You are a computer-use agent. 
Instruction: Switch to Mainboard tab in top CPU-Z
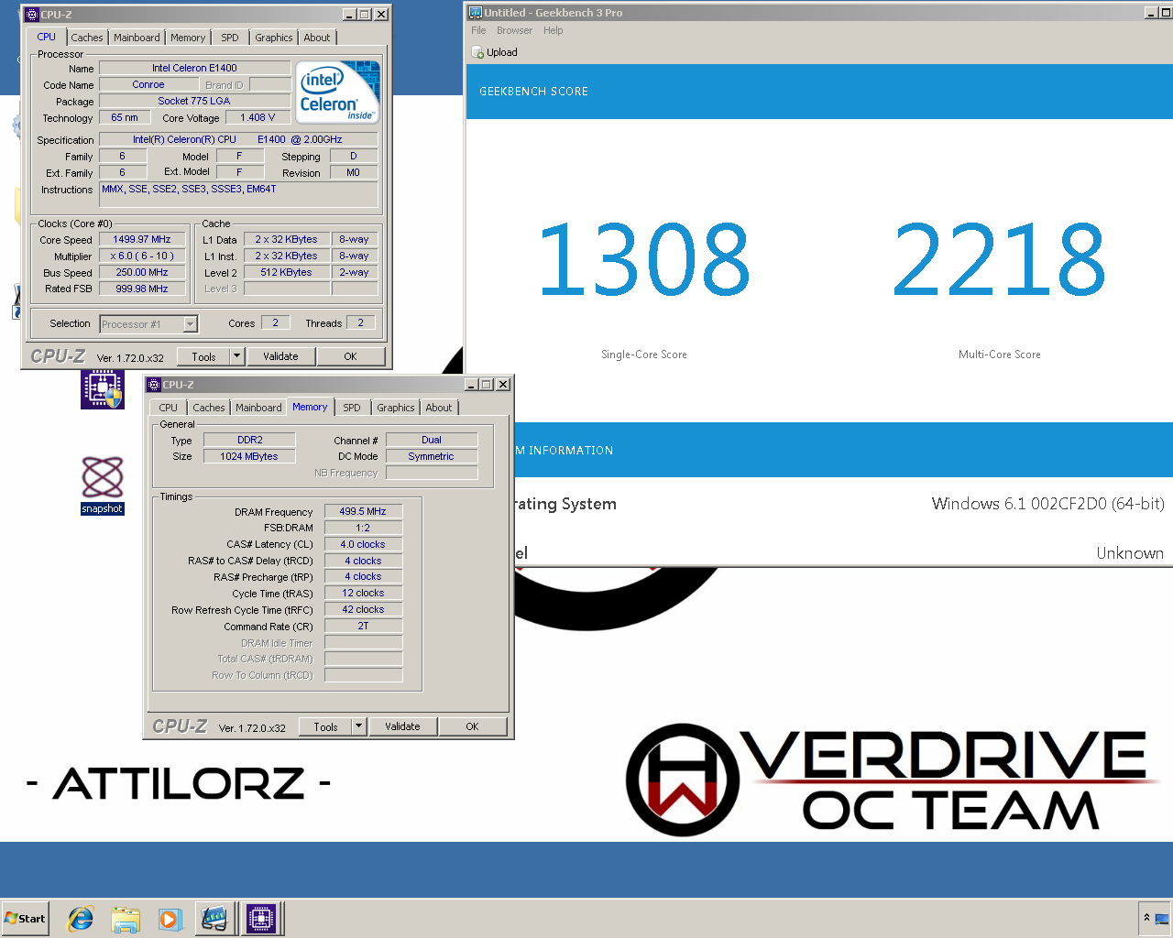coord(137,38)
